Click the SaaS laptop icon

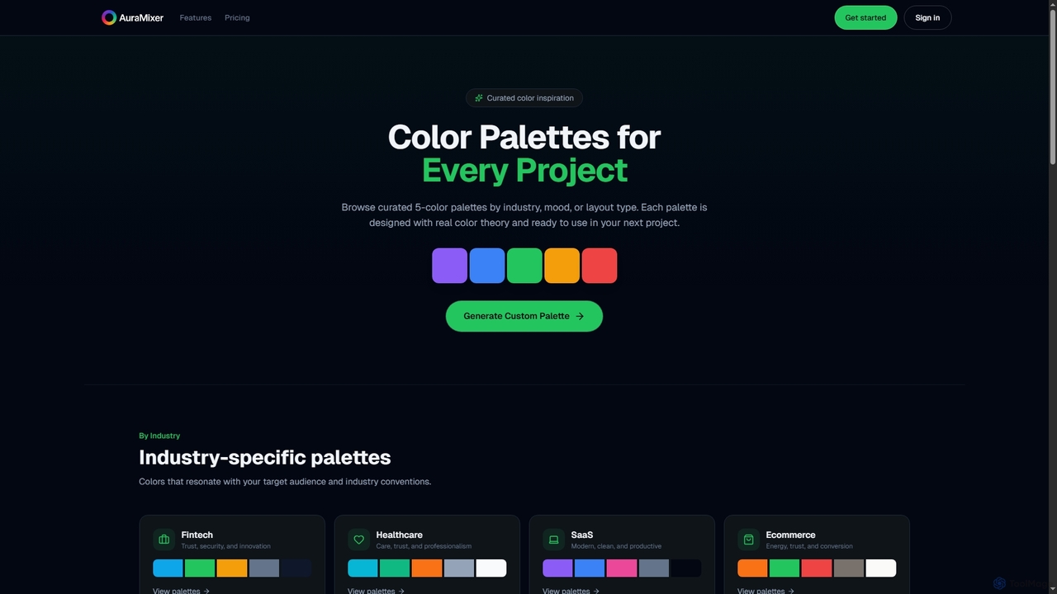coord(553,540)
